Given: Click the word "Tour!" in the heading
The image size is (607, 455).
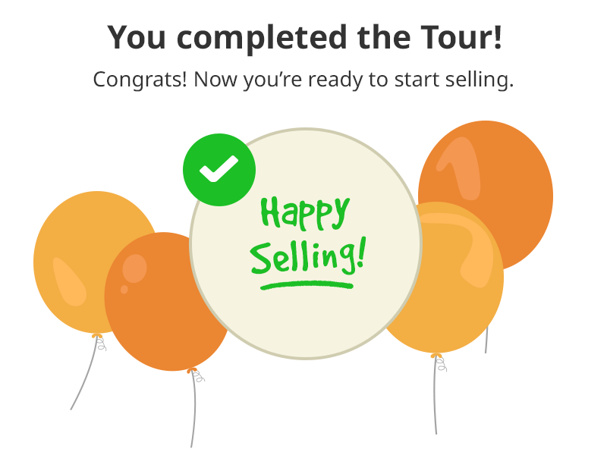Looking at the screenshot, I should click(x=461, y=37).
